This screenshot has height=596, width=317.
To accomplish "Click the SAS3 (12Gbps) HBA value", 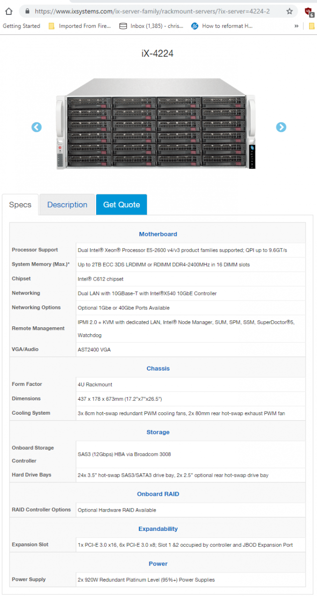I will (125, 454).
